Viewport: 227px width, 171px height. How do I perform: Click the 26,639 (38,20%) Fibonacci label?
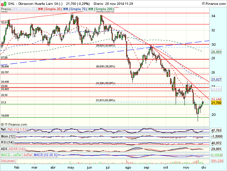105,66
